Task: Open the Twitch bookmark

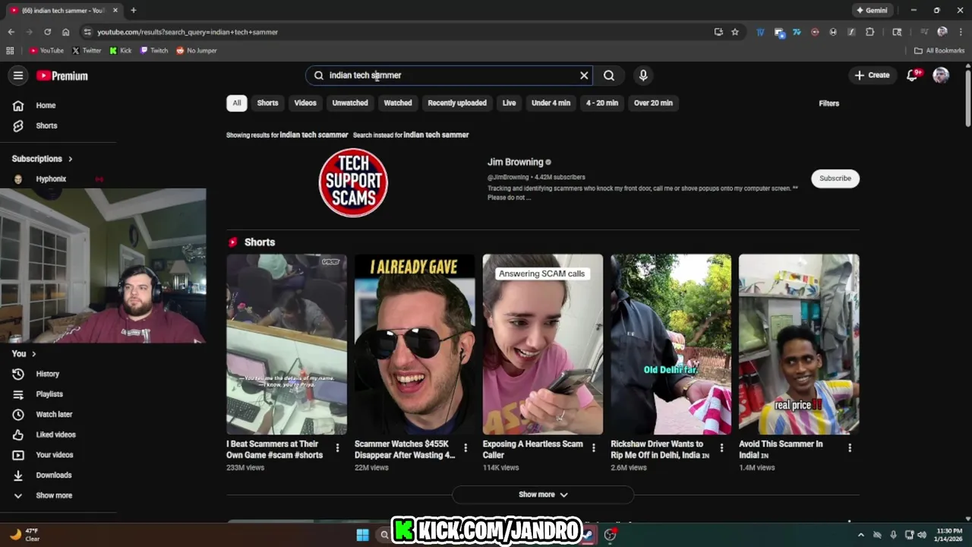Action: 154,51
